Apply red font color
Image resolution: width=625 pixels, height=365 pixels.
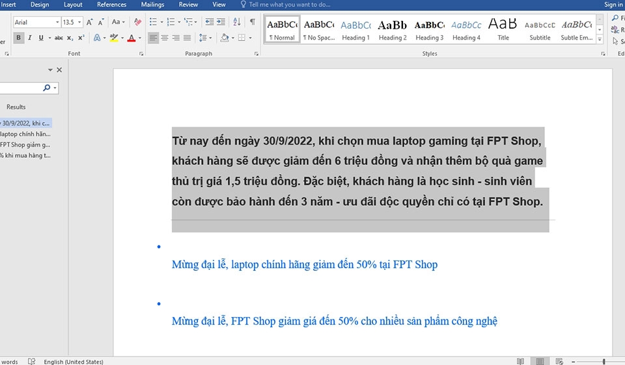tap(132, 38)
